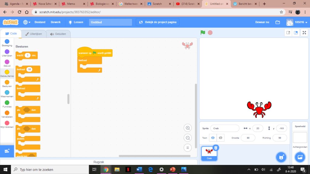The image size is (310, 174).
Task: Show the sprite with the eye icon
Action: (213, 138)
